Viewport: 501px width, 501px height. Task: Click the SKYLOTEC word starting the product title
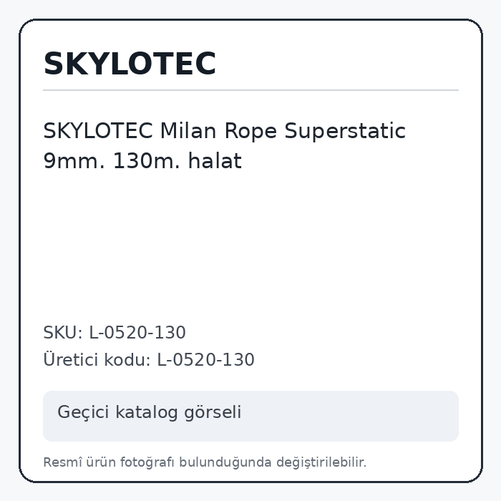[98, 131]
